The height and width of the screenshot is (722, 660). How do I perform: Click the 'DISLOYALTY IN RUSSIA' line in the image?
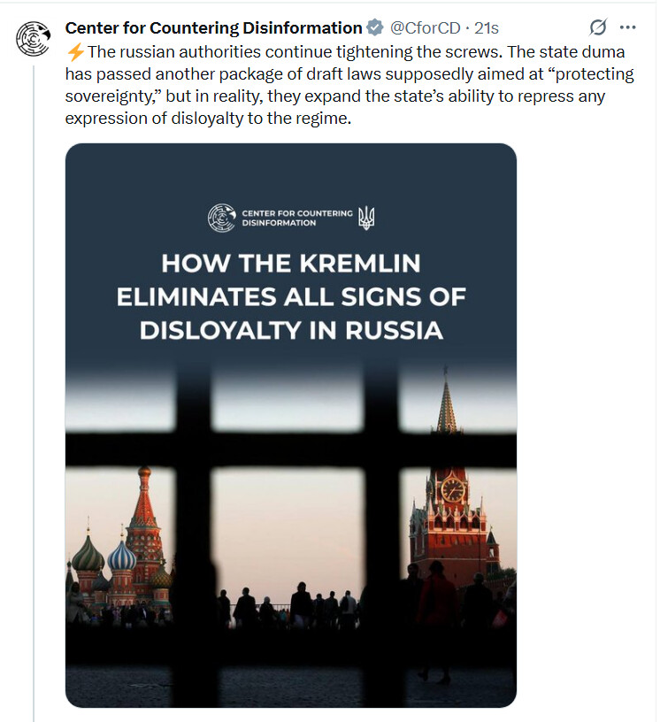pos(291,330)
